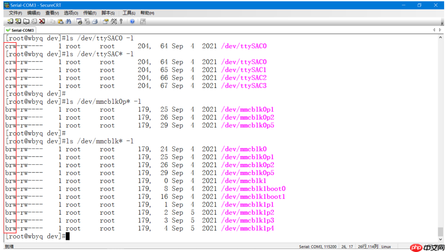
Task: Click the key icon for public key setup
Action: (x=121, y=21)
